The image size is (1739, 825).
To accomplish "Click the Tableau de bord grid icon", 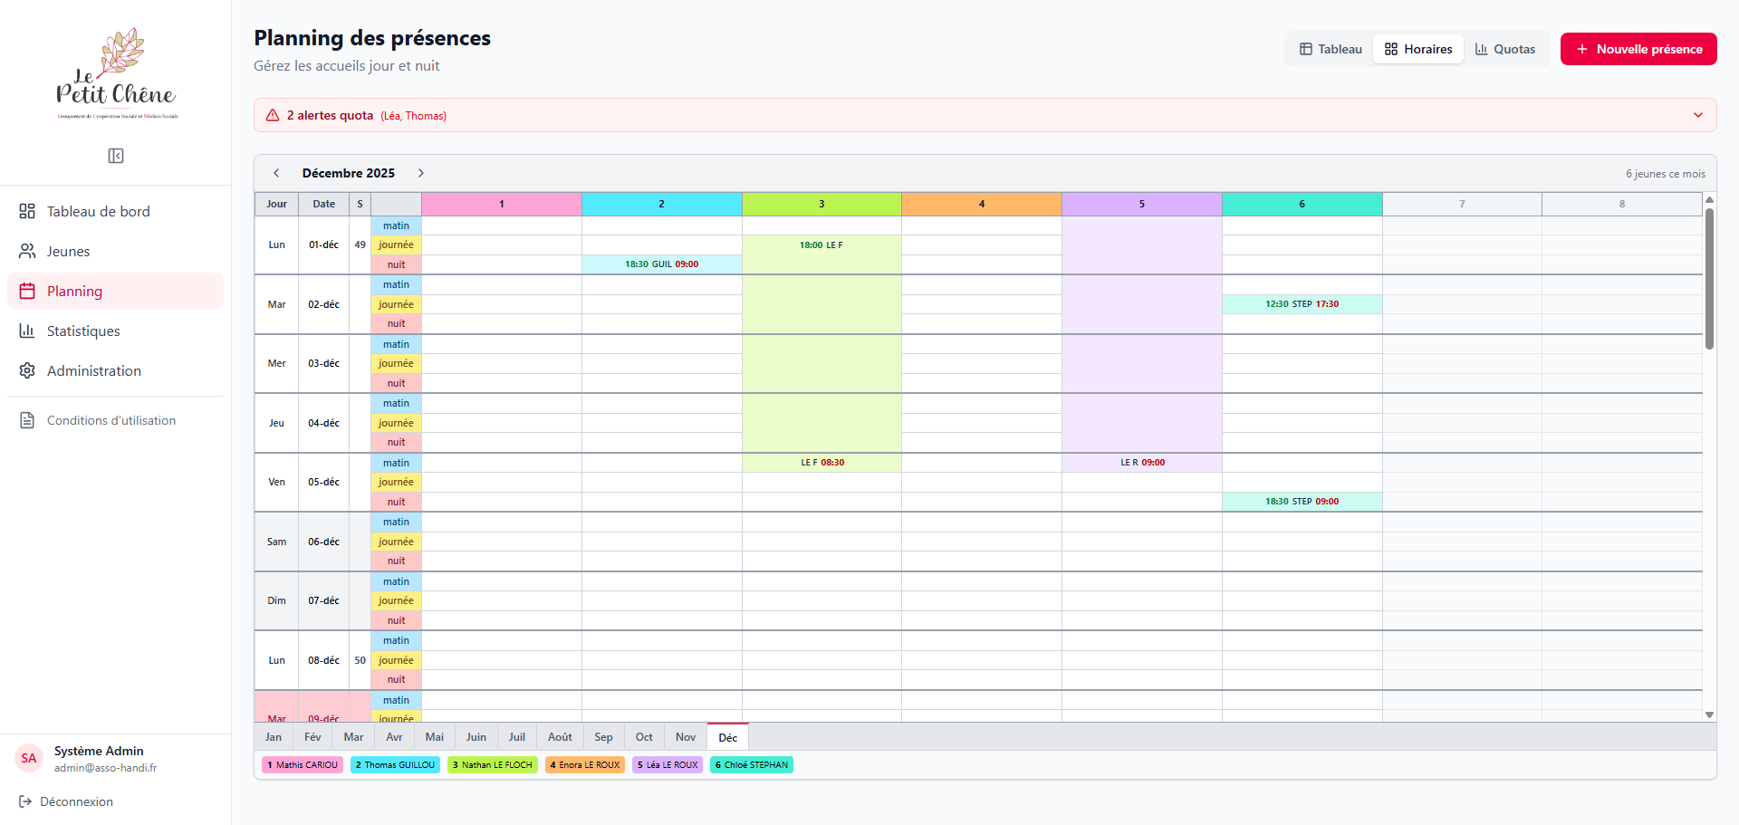I will 27,211.
